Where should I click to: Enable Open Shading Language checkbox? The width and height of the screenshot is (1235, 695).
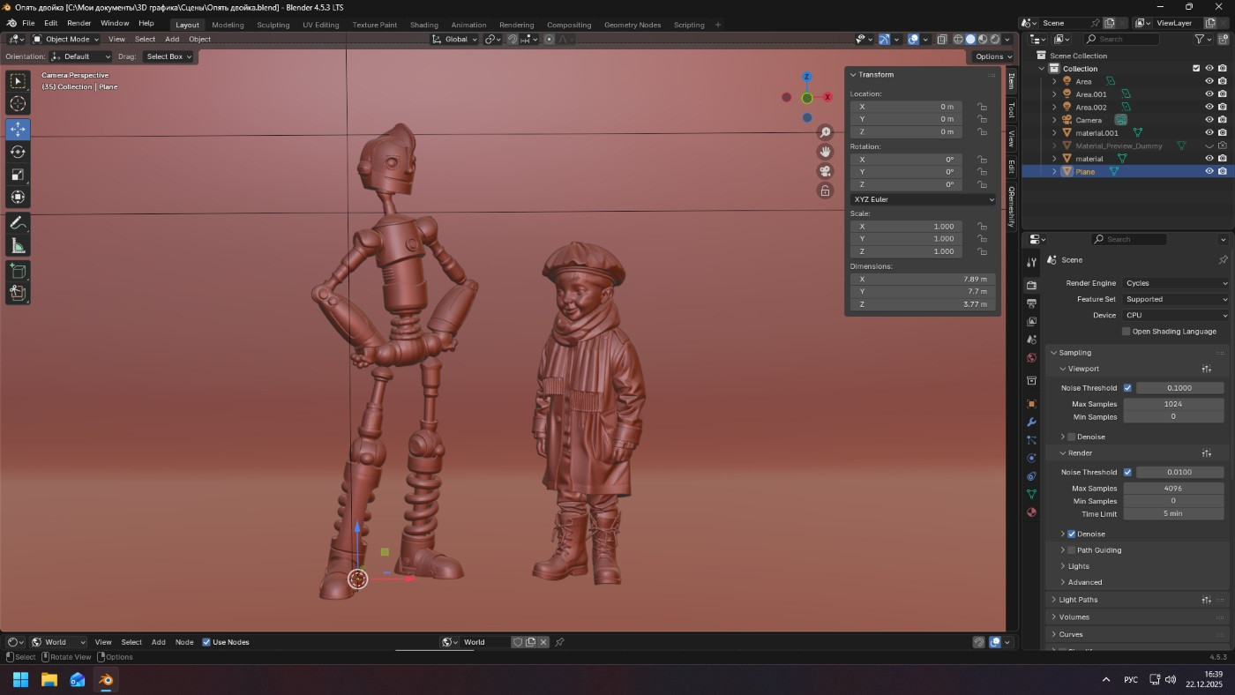pyautogui.click(x=1126, y=332)
